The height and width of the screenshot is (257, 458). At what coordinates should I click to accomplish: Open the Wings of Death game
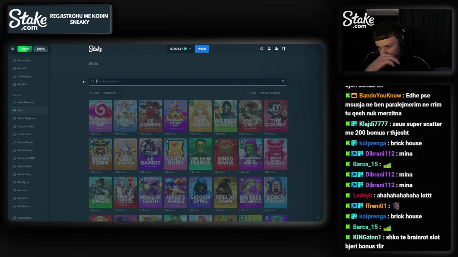pos(150,192)
